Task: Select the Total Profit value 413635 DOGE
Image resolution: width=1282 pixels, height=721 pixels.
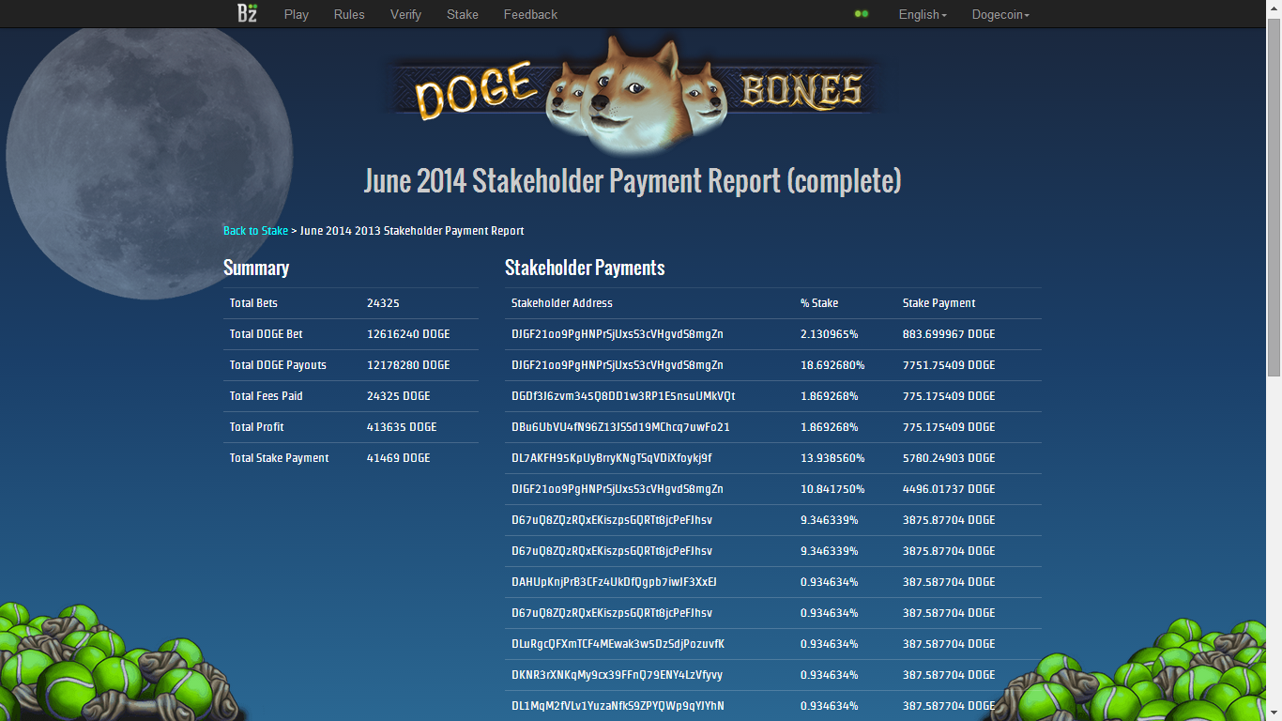Action: pyautogui.click(x=403, y=427)
